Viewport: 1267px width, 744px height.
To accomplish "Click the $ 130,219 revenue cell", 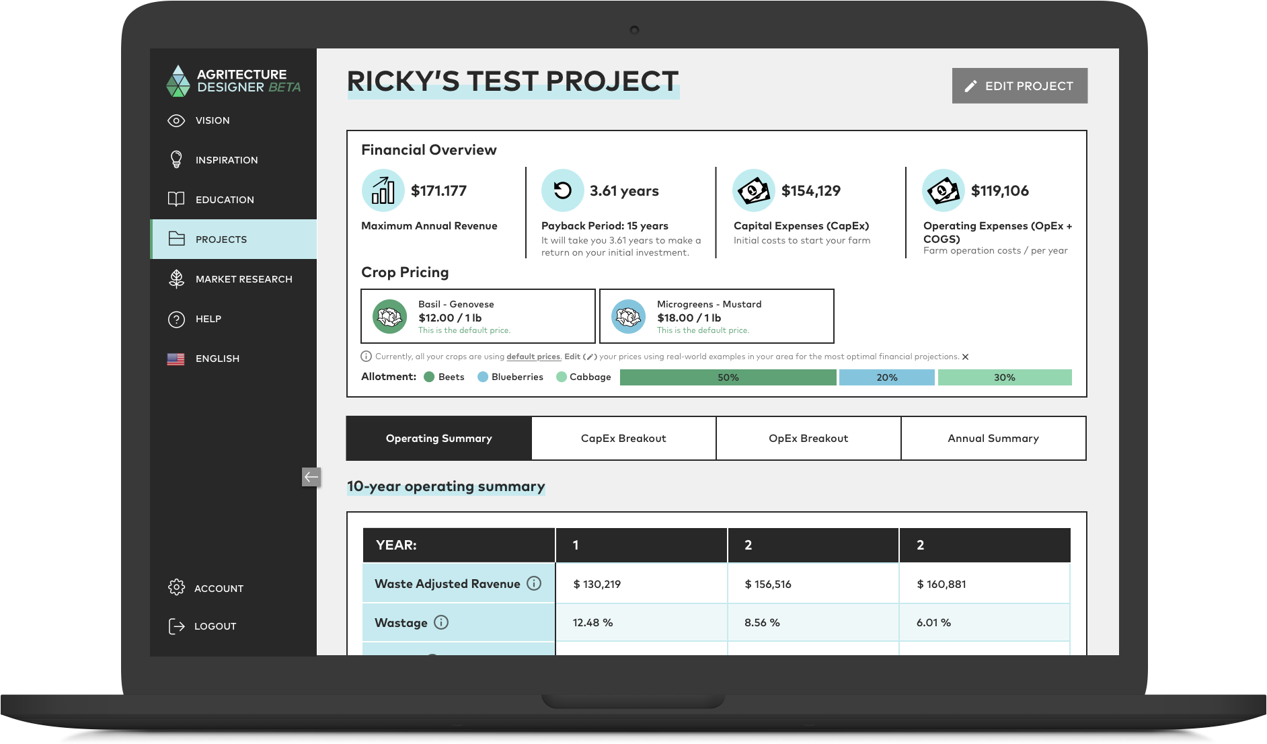I will pyautogui.click(x=642, y=584).
